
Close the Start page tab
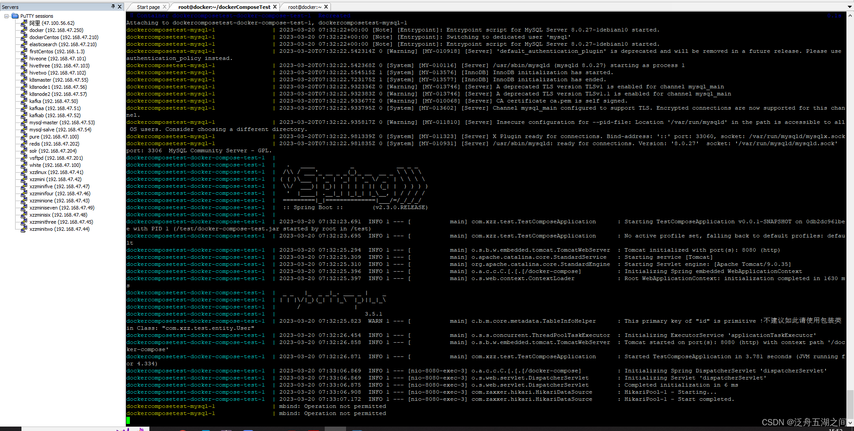pos(165,7)
